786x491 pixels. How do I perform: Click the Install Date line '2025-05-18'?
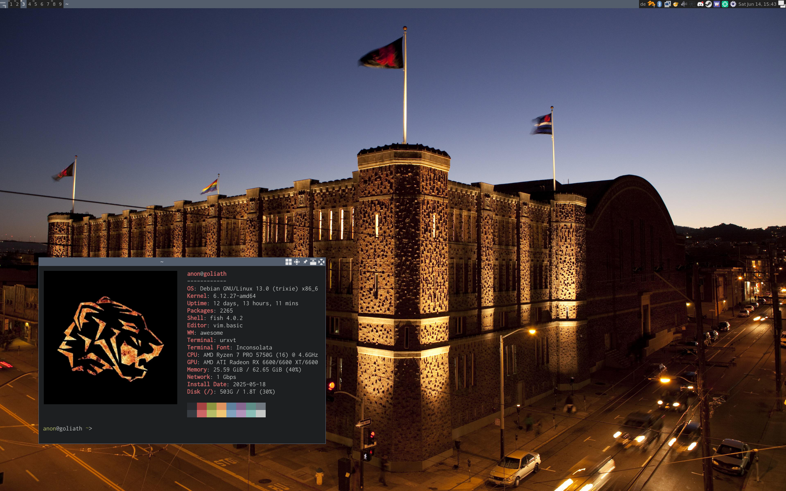point(226,384)
